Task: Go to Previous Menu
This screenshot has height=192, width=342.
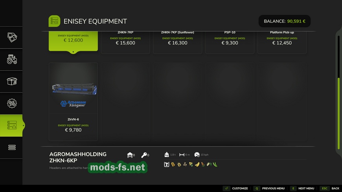Action: coord(269,188)
